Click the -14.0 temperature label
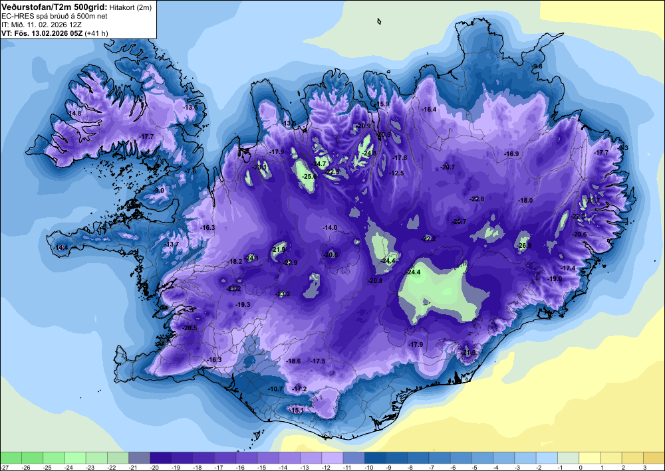Image resolution: width=665 pixels, height=471 pixels. pyautogui.click(x=330, y=228)
